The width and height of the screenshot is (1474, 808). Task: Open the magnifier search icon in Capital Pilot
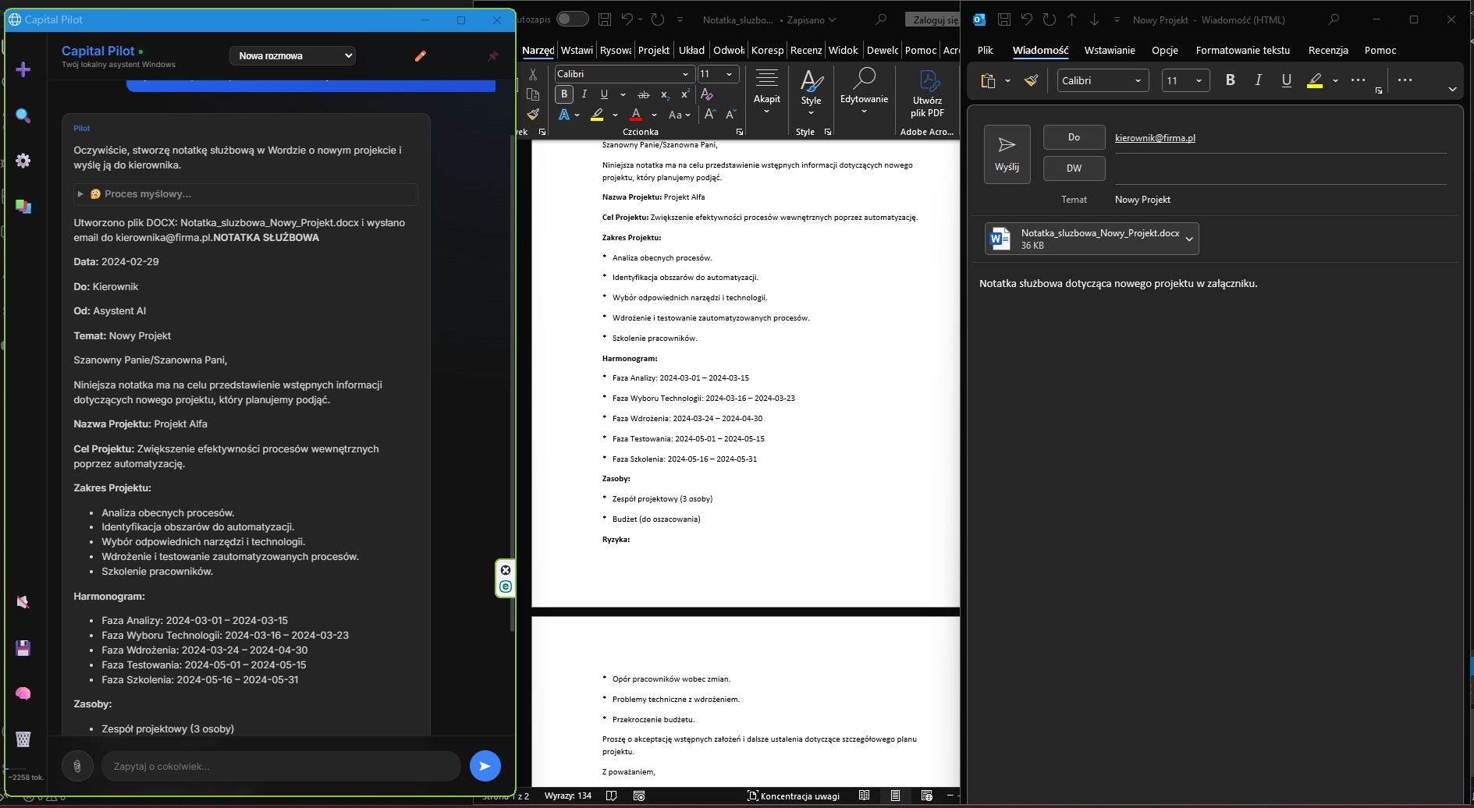(x=23, y=115)
